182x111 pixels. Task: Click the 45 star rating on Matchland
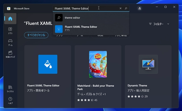coord(87,100)
